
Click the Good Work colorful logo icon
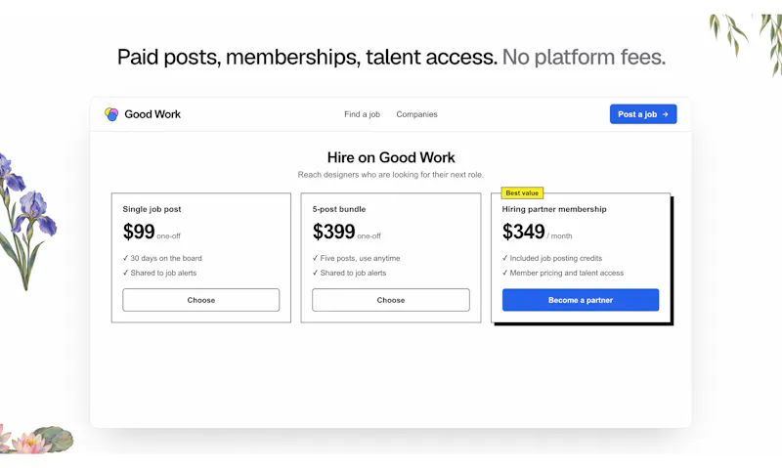coord(111,114)
